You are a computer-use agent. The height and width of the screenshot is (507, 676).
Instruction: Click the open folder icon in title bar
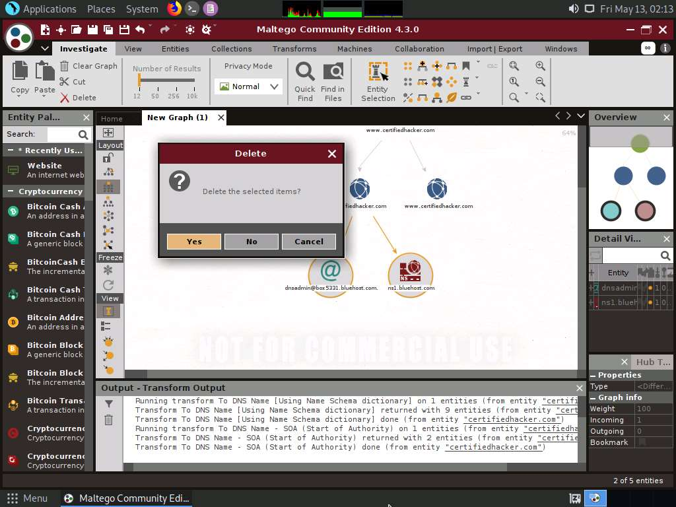coord(77,29)
